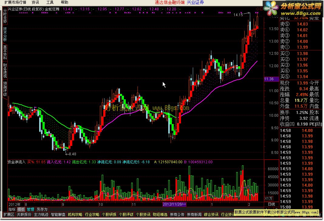The height and width of the screenshot is (221, 324).
Task: Click the 管理 button
Action: (30, 209)
